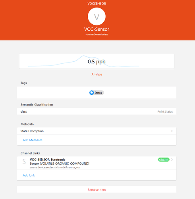This screenshot has width=195, height=199.
Task: Click the S icon of the channel link
Action: tap(24, 162)
